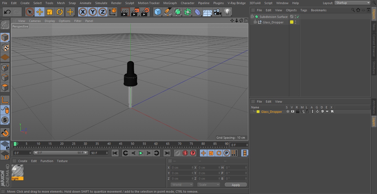377x194 pixels.
Task: Switch to Texture mode
Action: click(x=5, y=47)
